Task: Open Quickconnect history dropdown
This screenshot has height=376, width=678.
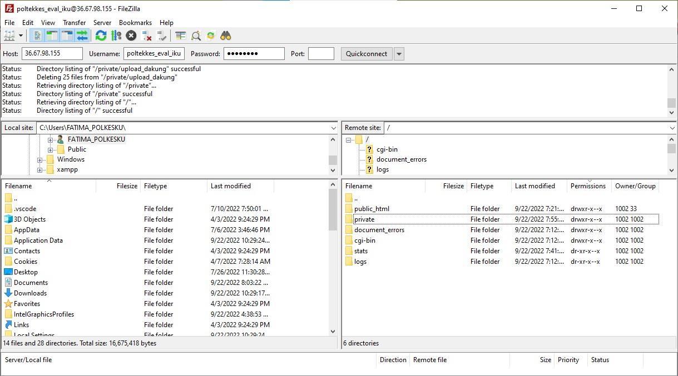Action: [x=399, y=53]
